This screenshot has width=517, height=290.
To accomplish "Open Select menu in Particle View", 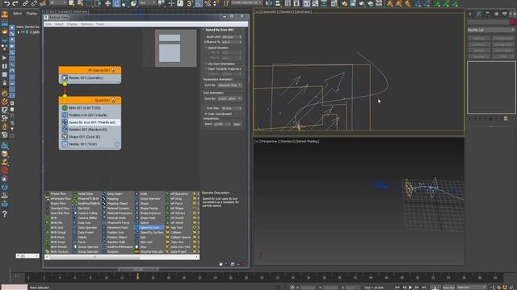I will point(59,24).
